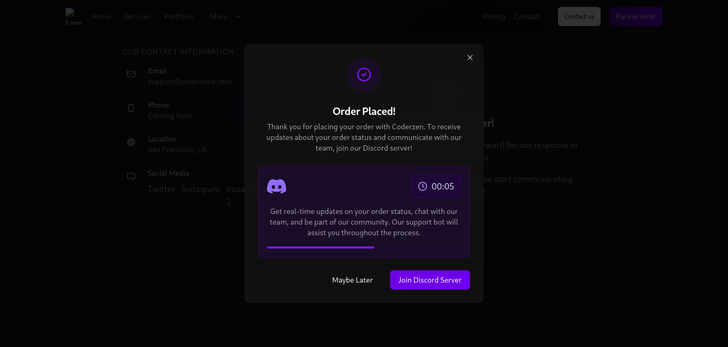Click the site logo image
Image resolution: width=728 pixels, height=347 pixels.
point(74,16)
